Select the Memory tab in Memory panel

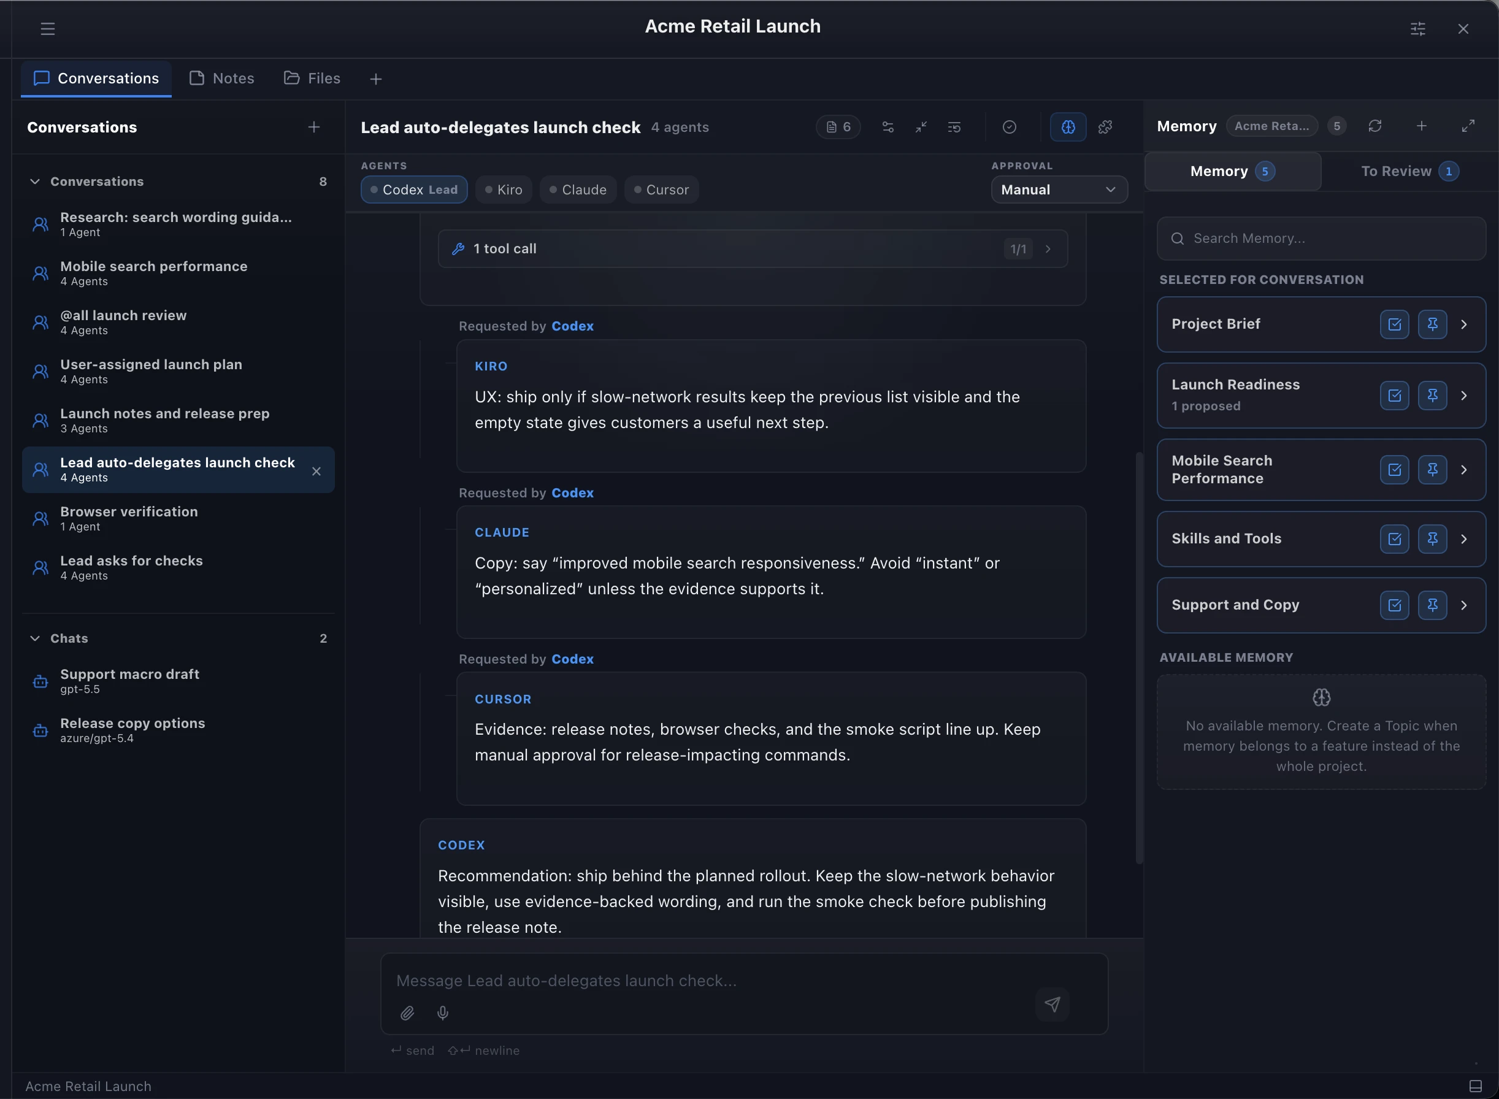click(x=1232, y=172)
